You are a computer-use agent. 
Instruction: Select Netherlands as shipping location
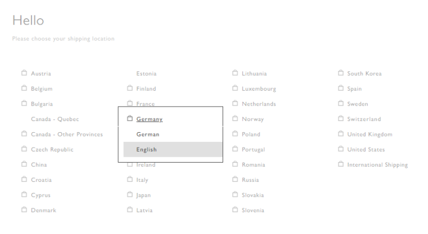click(259, 104)
